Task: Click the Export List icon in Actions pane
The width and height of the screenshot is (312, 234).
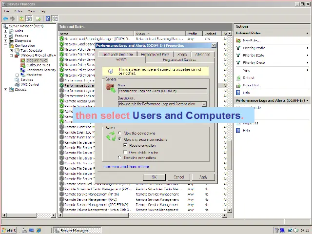Action: [238, 85]
